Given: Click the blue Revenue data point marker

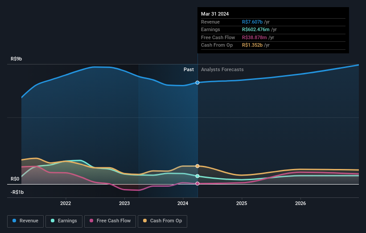Looking at the screenshot, I should pyautogui.click(x=197, y=83).
